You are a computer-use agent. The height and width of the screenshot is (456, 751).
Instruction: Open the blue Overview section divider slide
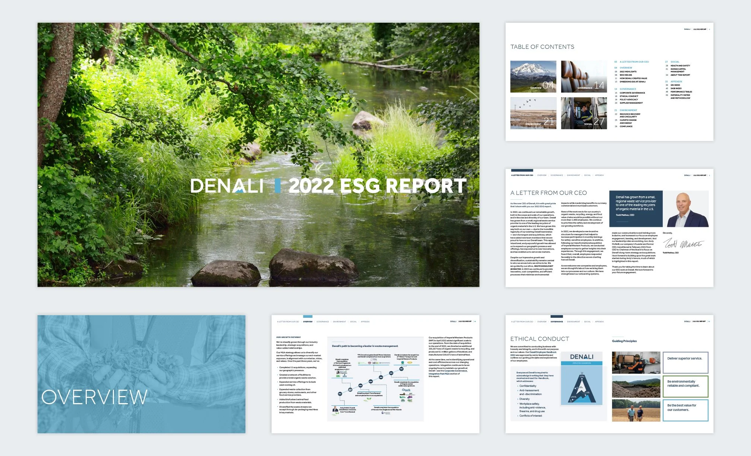141,374
